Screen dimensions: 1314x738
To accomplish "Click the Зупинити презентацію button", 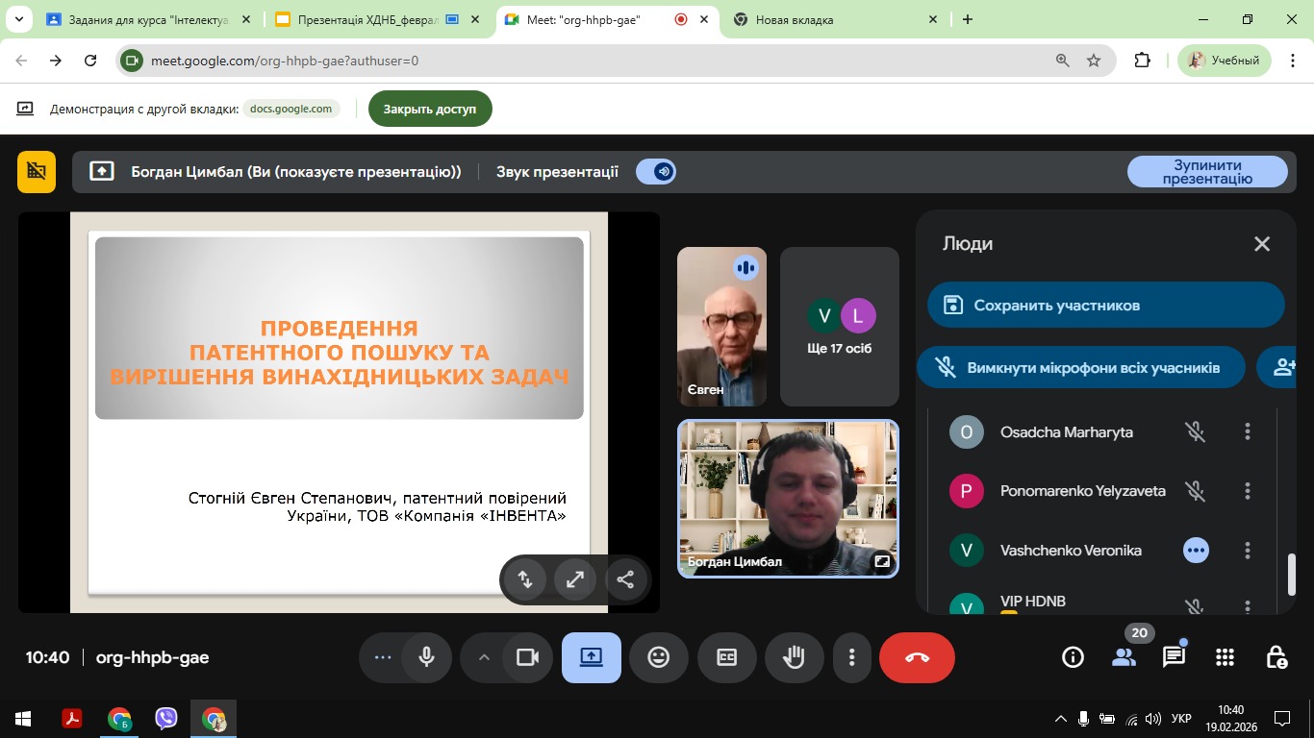I will coord(1206,172).
